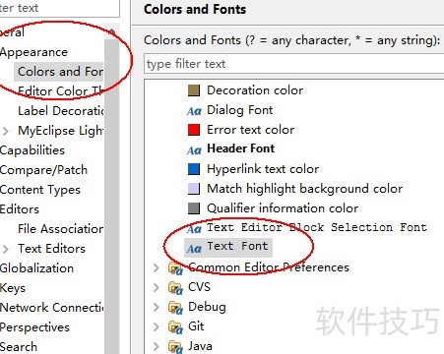Click the Colors and Fonts filter text field
444x354 pixels.
(x=293, y=64)
